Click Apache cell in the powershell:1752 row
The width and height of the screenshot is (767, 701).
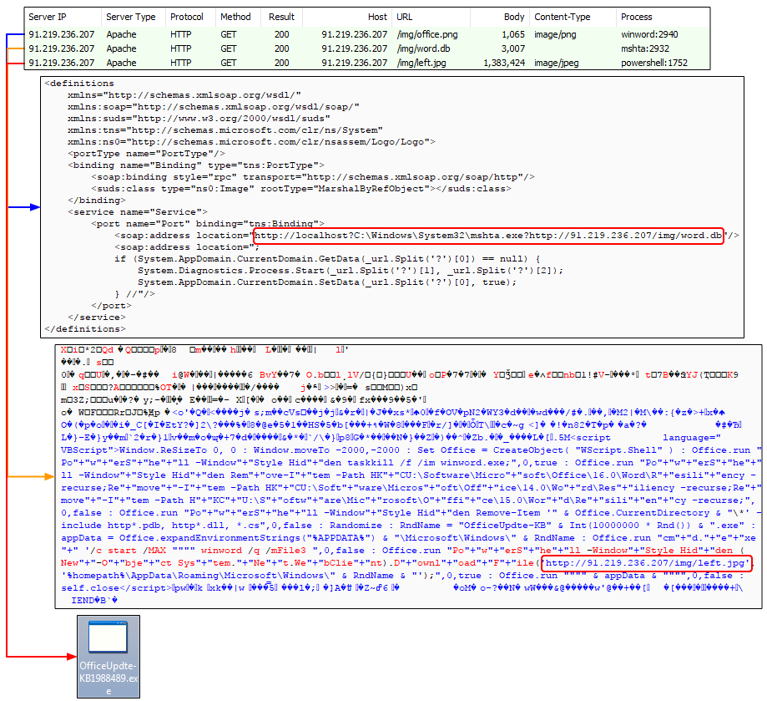point(121,63)
